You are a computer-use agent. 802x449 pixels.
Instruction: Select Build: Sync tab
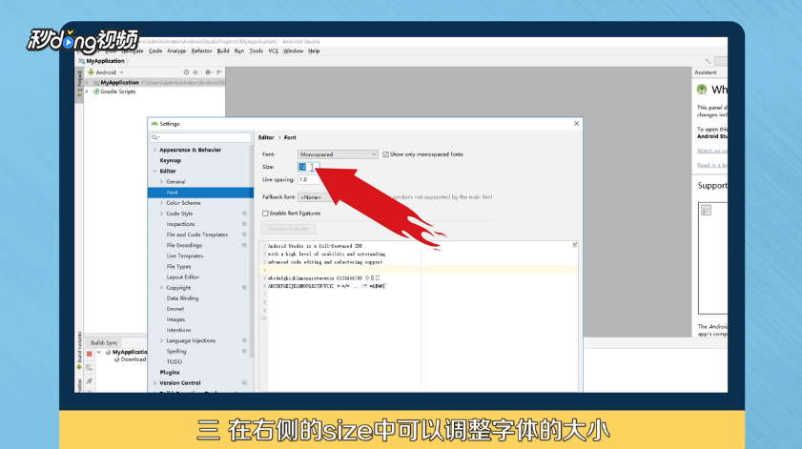(x=104, y=342)
